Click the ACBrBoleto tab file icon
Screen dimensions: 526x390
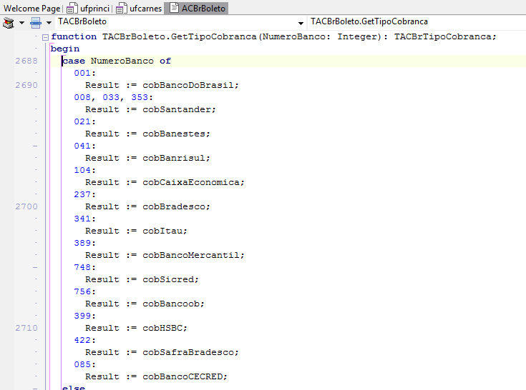click(x=174, y=8)
